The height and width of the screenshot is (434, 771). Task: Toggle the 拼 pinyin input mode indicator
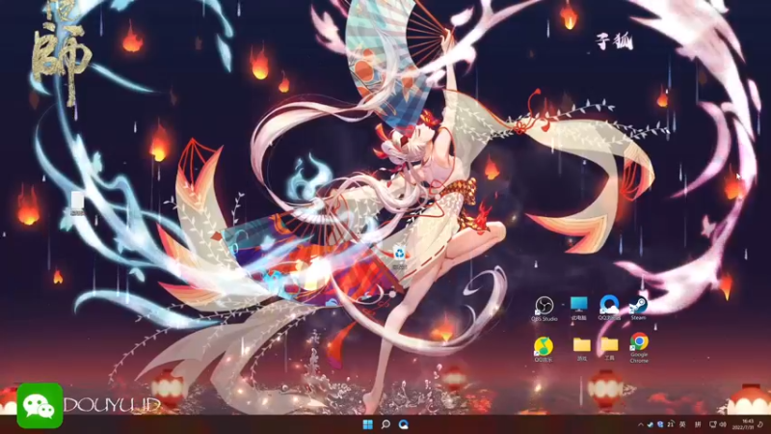click(x=697, y=424)
